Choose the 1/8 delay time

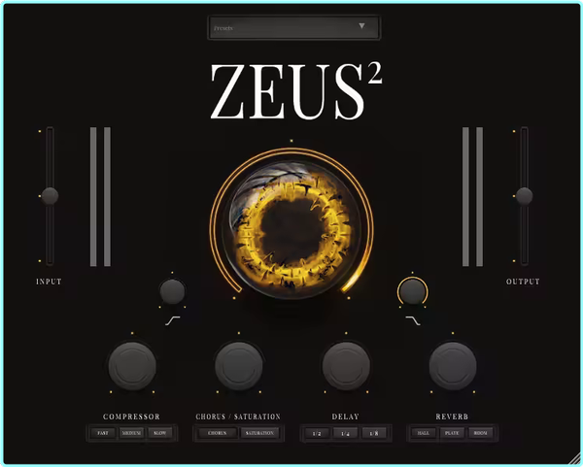tap(374, 433)
